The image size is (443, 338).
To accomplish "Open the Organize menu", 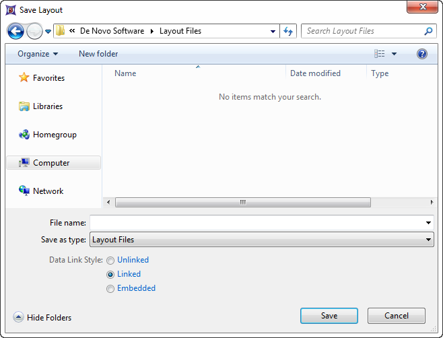I will point(38,54).
